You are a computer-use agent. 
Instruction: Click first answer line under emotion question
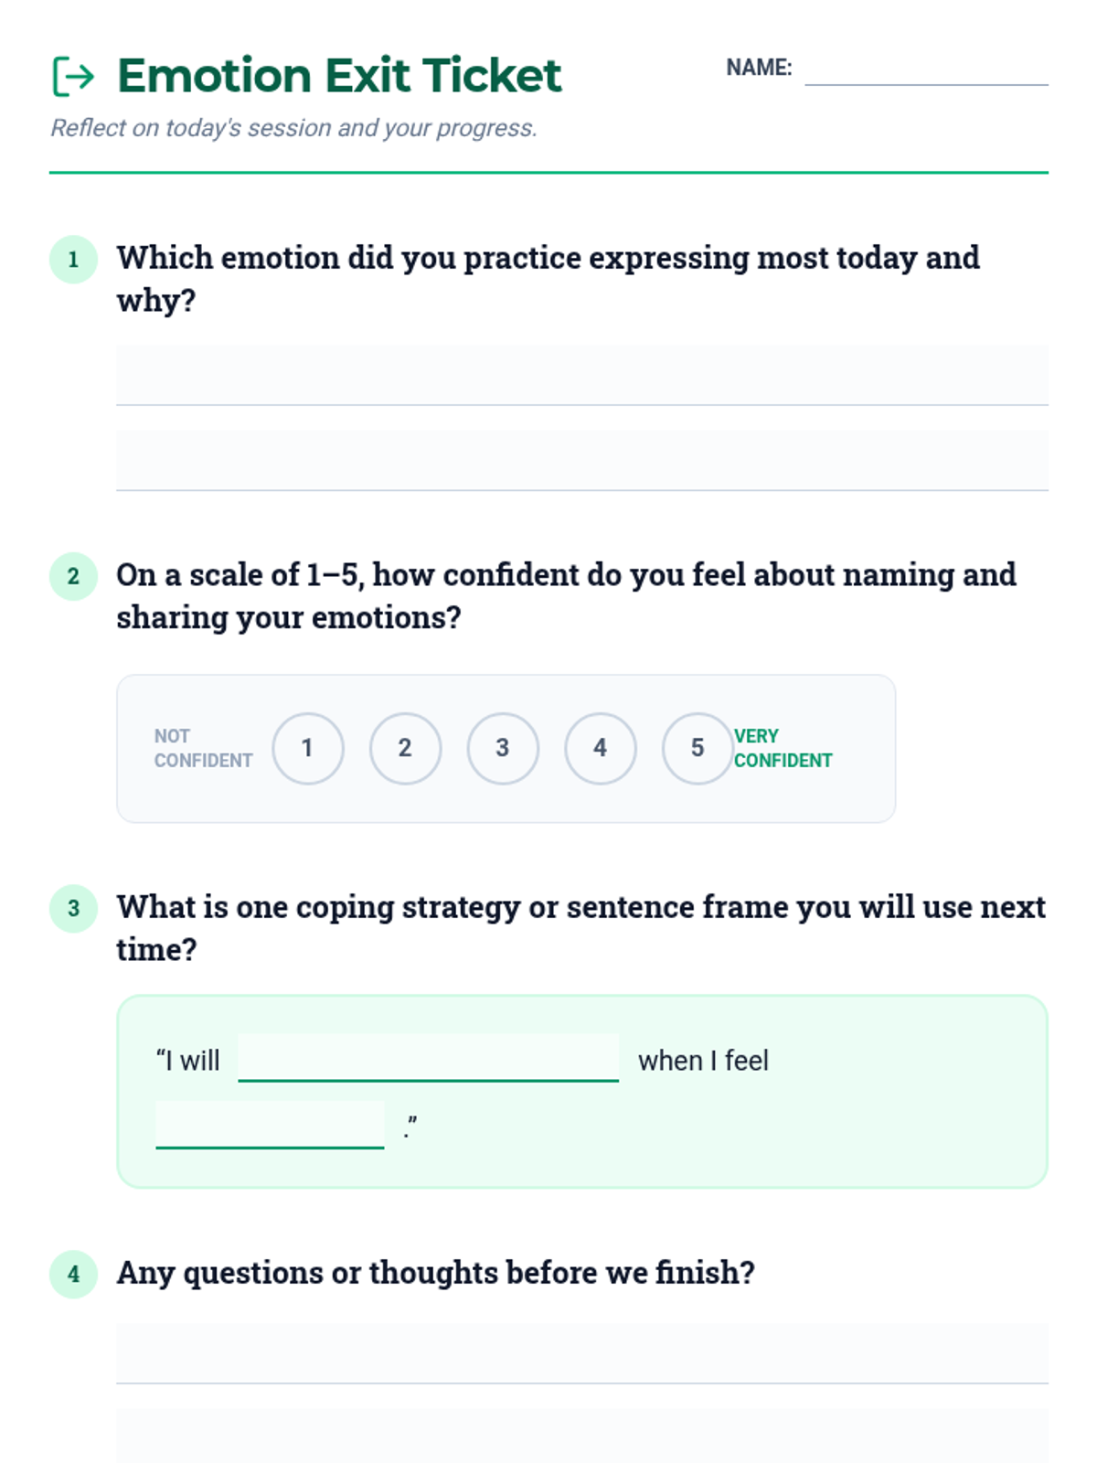(581, 377)
